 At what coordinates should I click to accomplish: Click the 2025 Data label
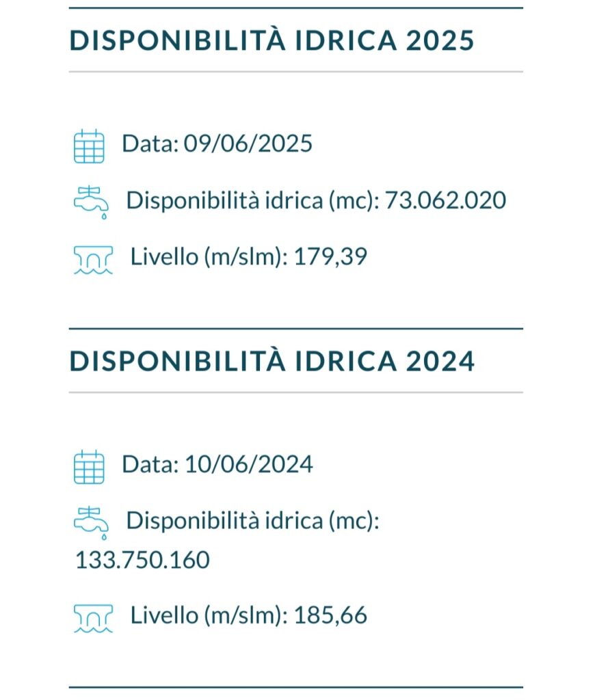[x=150, y=144]
